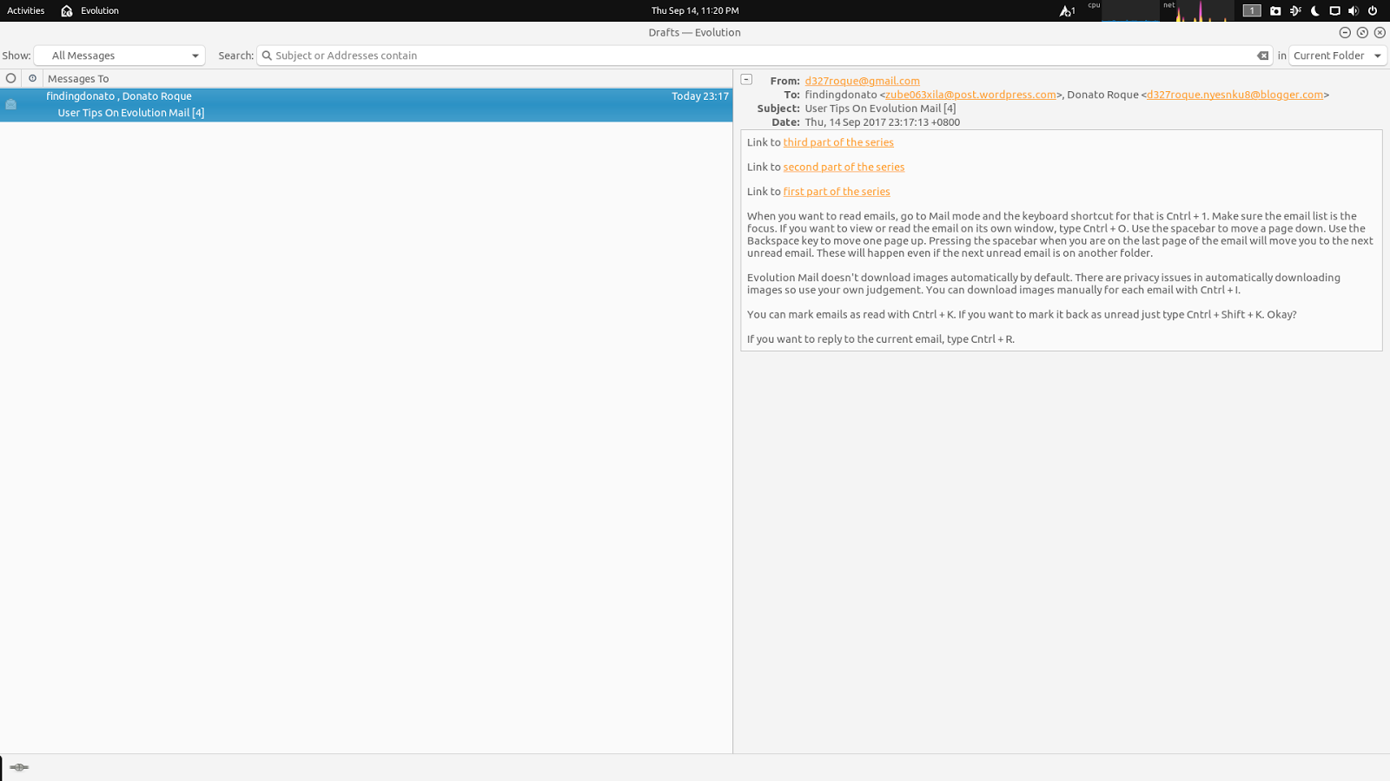This screenshot has width=1390, height=781.
Task: Click the attachment/flag column header icon
Action: click(x=32, y=78)
